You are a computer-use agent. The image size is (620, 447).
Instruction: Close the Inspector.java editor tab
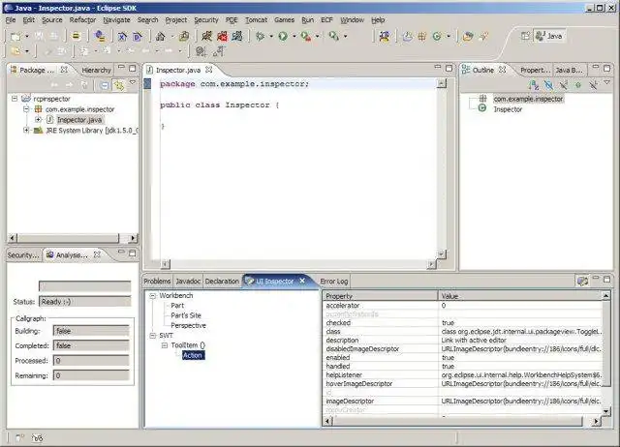coord(209,70)
